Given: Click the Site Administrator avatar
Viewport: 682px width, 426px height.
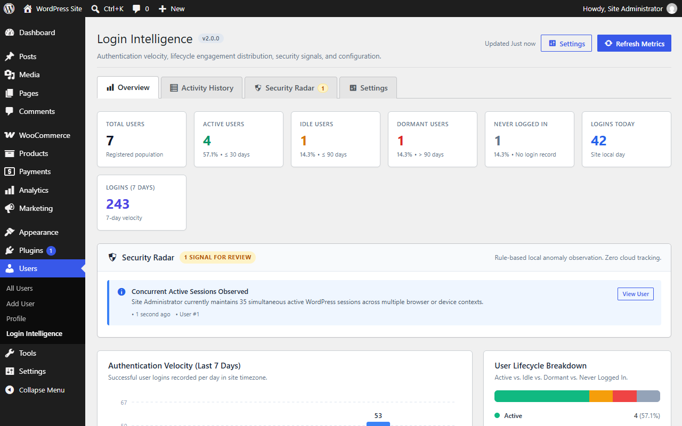Looking at the screenshot, I should coord(672,9).
